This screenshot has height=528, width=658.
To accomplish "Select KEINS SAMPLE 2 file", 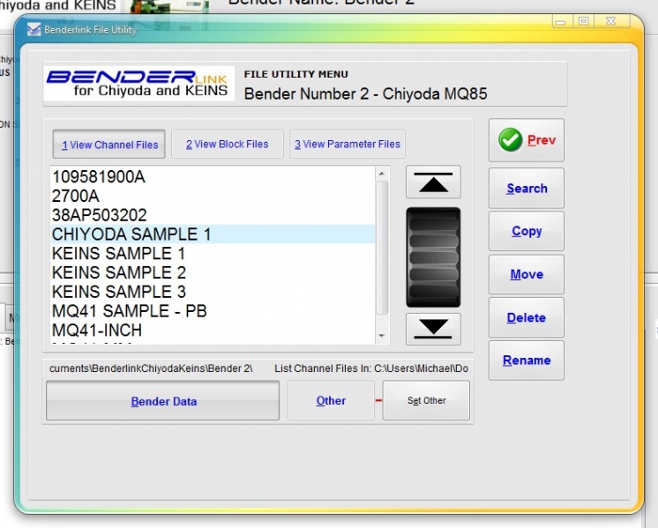I will [213, 272].
